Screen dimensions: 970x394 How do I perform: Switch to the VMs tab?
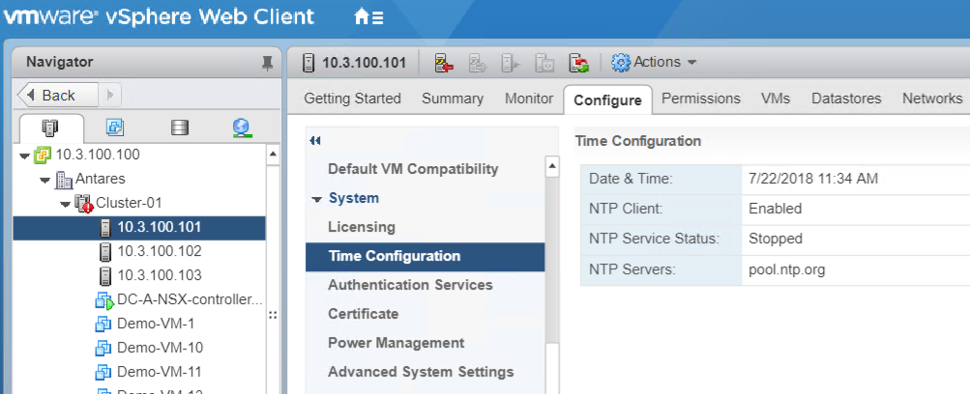pos(776,98)
